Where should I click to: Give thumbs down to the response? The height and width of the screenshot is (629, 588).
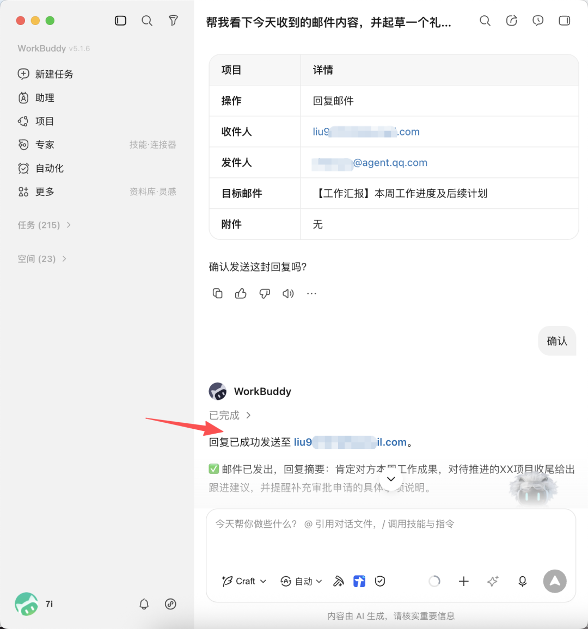265,294
